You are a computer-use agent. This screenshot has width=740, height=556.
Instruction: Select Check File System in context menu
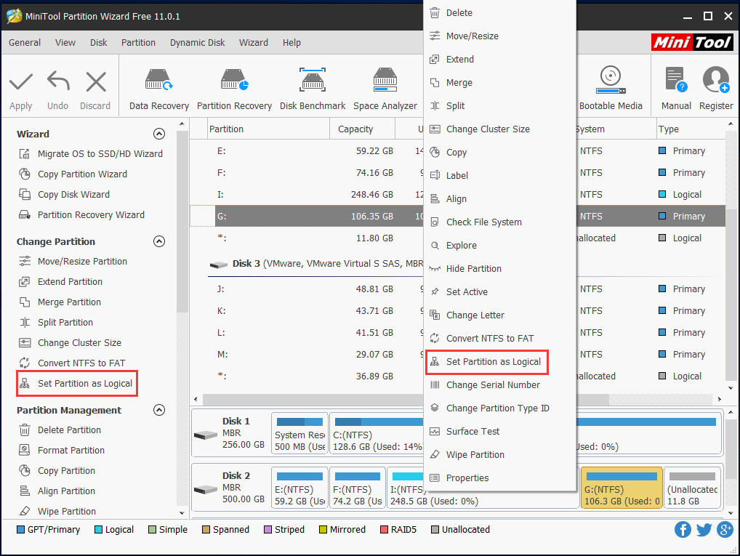pos(499,222)
